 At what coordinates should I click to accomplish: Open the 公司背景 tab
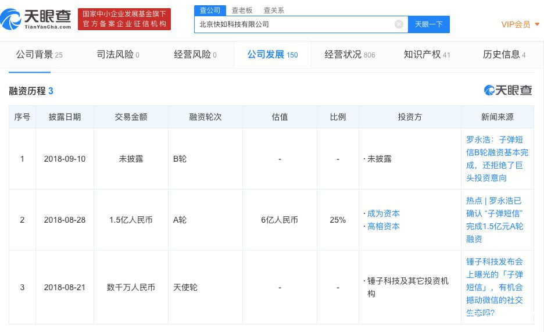[x=39, y=55]
